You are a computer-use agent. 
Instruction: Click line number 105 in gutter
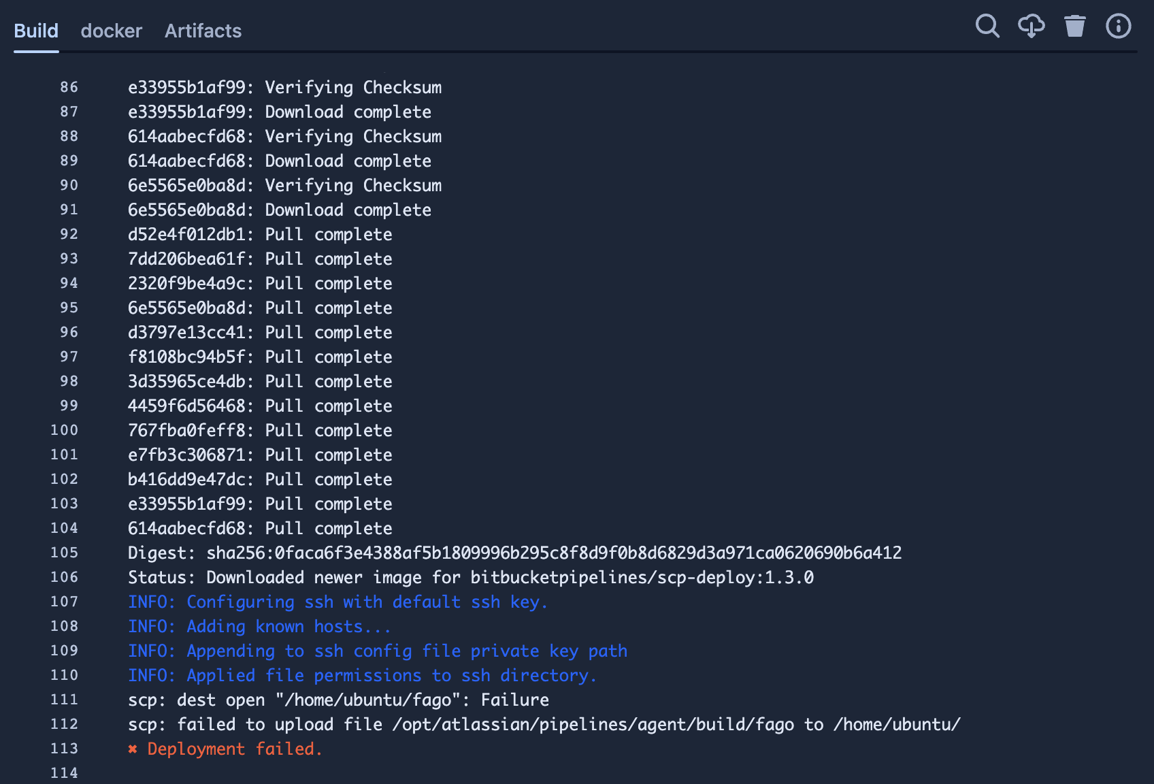coord(65,553)
